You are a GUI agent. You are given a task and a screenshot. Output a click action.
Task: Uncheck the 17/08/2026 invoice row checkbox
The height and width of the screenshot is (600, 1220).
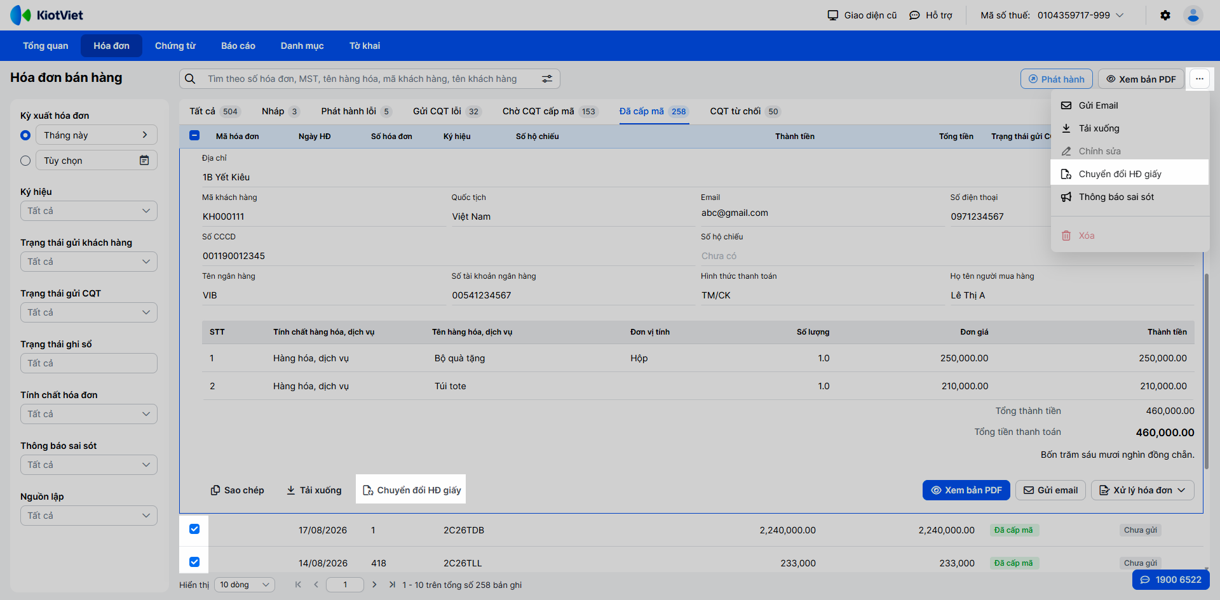click(x=194, y=529)
